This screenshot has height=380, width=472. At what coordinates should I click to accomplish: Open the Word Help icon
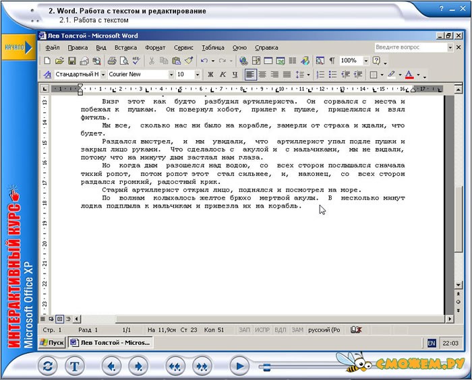376,61
